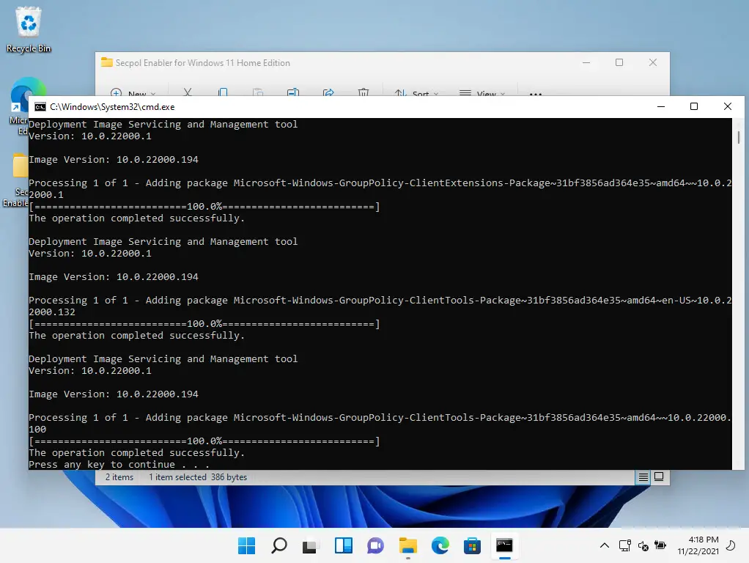Viewport: 749px width, 563px height.
Task: Open File Explorer from the taskbar
Action: click(x=408, y=546)
